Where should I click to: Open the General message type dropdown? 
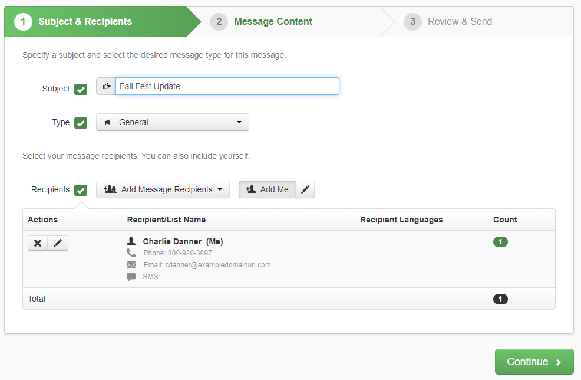(172, 122)
